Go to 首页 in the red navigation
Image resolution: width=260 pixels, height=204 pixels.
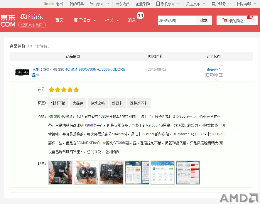[x=59, y=20]
